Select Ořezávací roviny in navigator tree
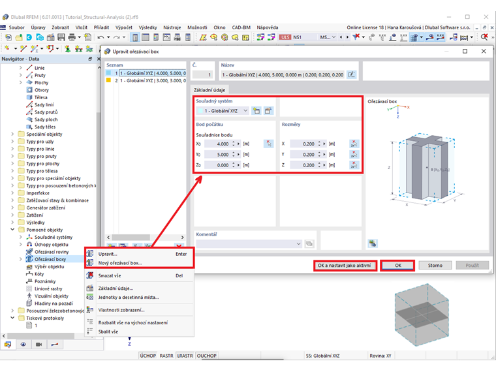Image resolution: width=496 pixels, height=372 pixels. pos(52,252)
